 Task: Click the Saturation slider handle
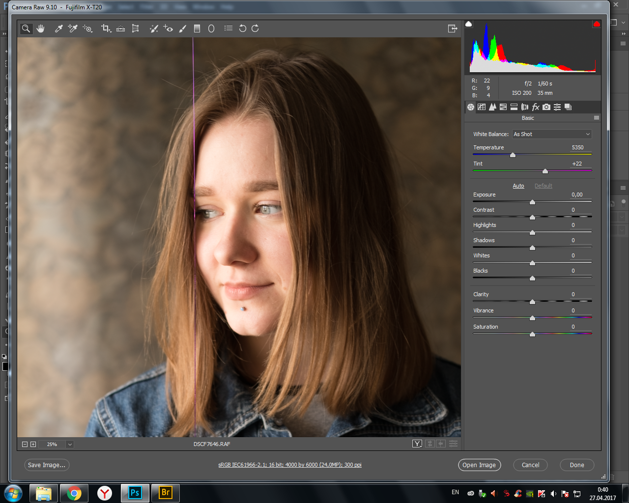pyautogui.click(x=532, y=334)
